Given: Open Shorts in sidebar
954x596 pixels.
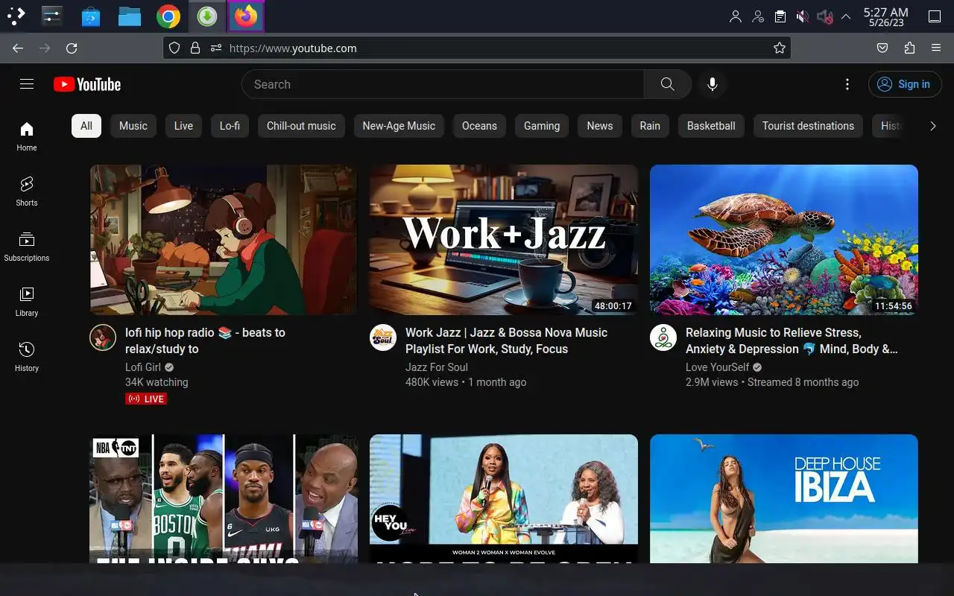Looking at the screenshot, I should tap(27, 191).
